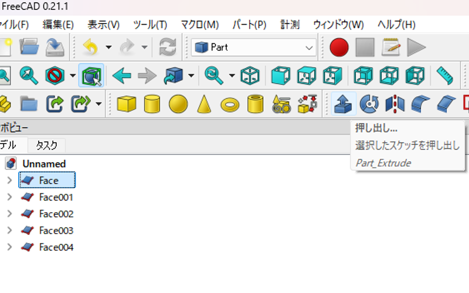This screenshot has width=469, height=293.
Task: Open dropdown beside the link navigation icon
Action: pyautogui.click(x=191, y=76)
